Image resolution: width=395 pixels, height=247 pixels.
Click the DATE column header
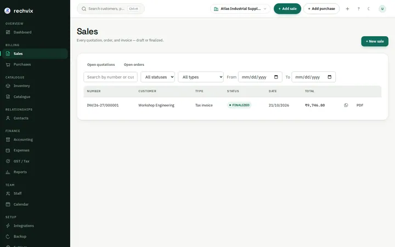(273, 91)
